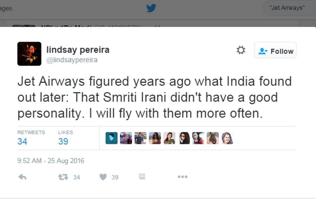316x199 pixels.
Task: View the 34 retweets list
Action: click(x=22, y=141)
